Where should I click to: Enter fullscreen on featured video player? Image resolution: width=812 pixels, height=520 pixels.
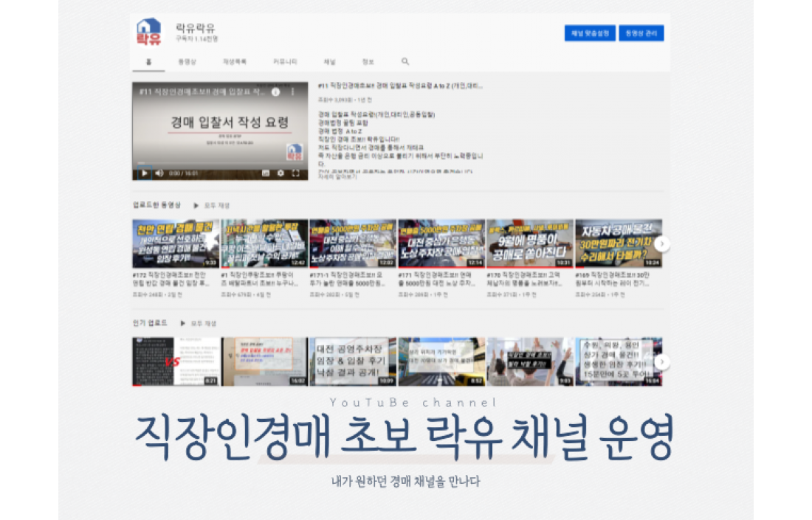296,173
